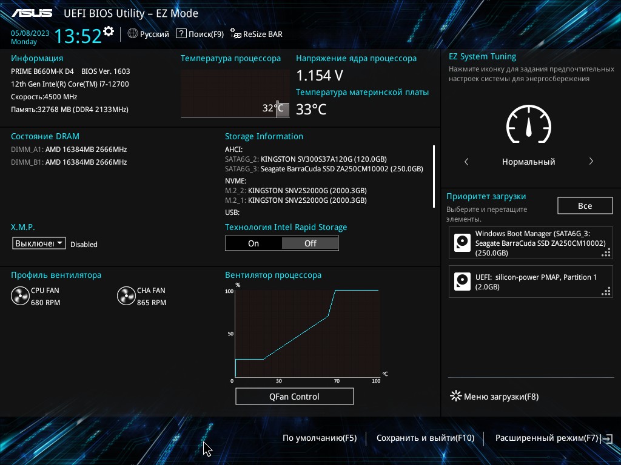Open the boot menu snowflake icon (F8)
This screenshot has height=465, width=621.
[x=455, y=397]
